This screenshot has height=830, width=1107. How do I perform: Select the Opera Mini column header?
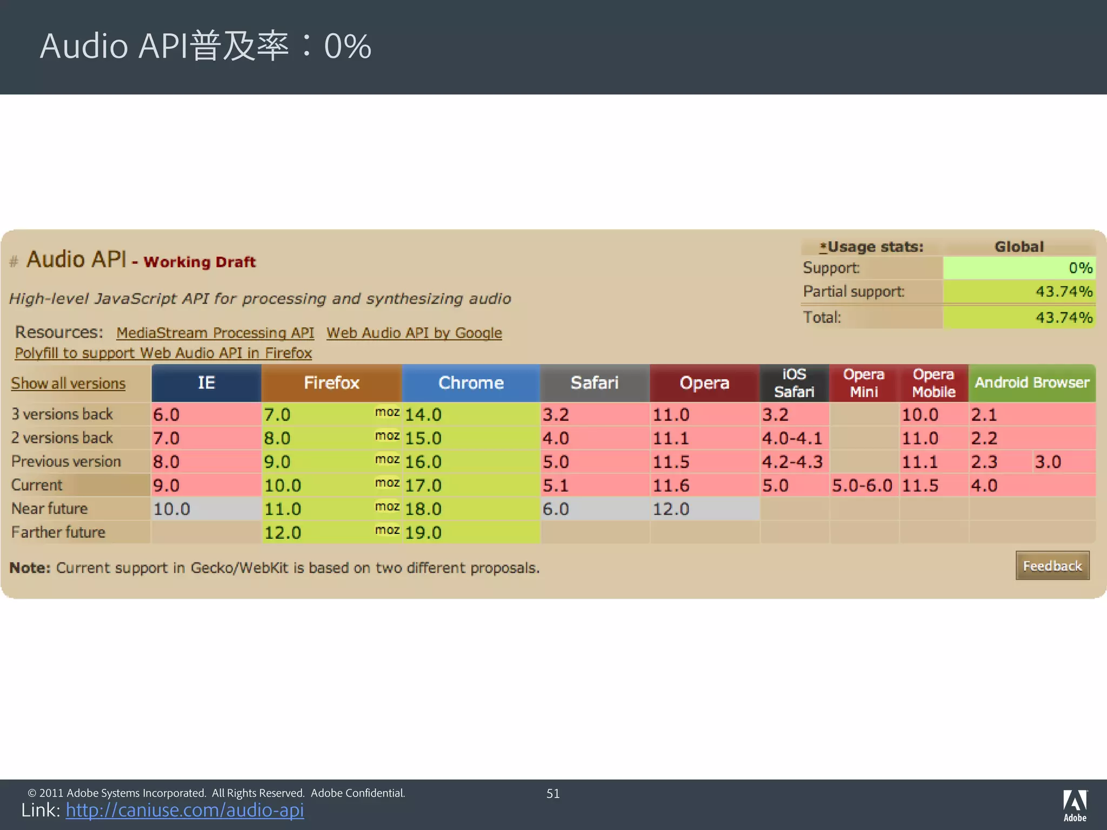(x=864, y=383)
